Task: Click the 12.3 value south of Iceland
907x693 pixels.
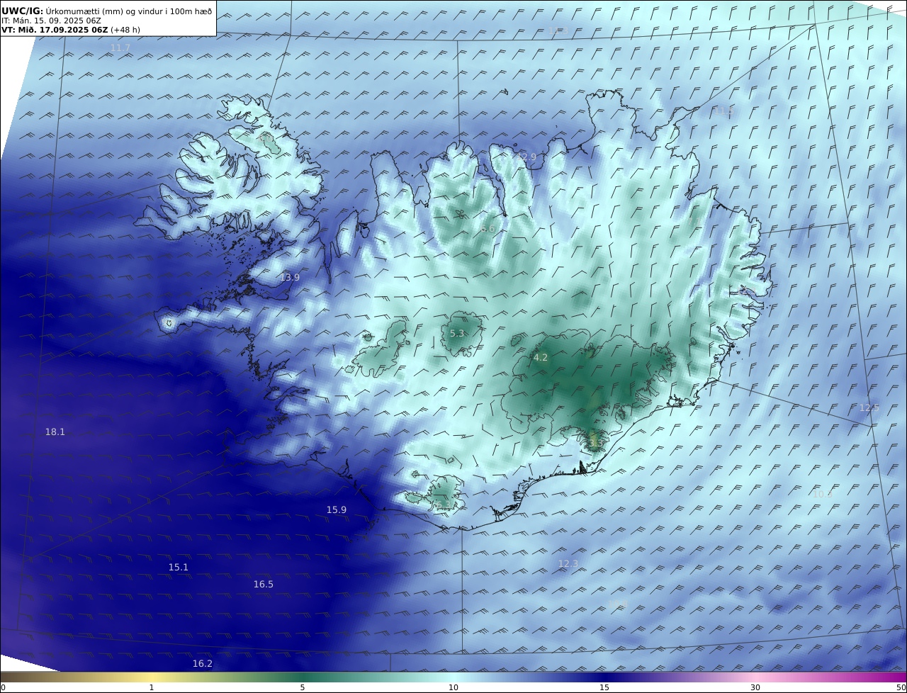Action: 568,563
